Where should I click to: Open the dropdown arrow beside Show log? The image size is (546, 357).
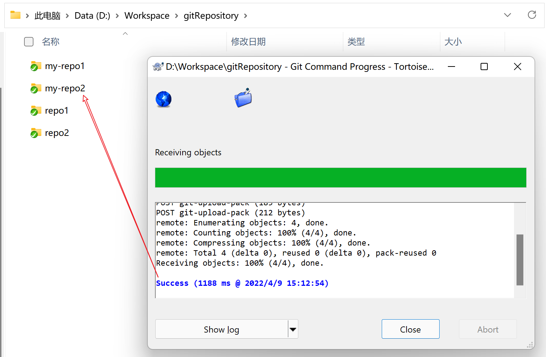pyautogui.click(x=293, y=329)
